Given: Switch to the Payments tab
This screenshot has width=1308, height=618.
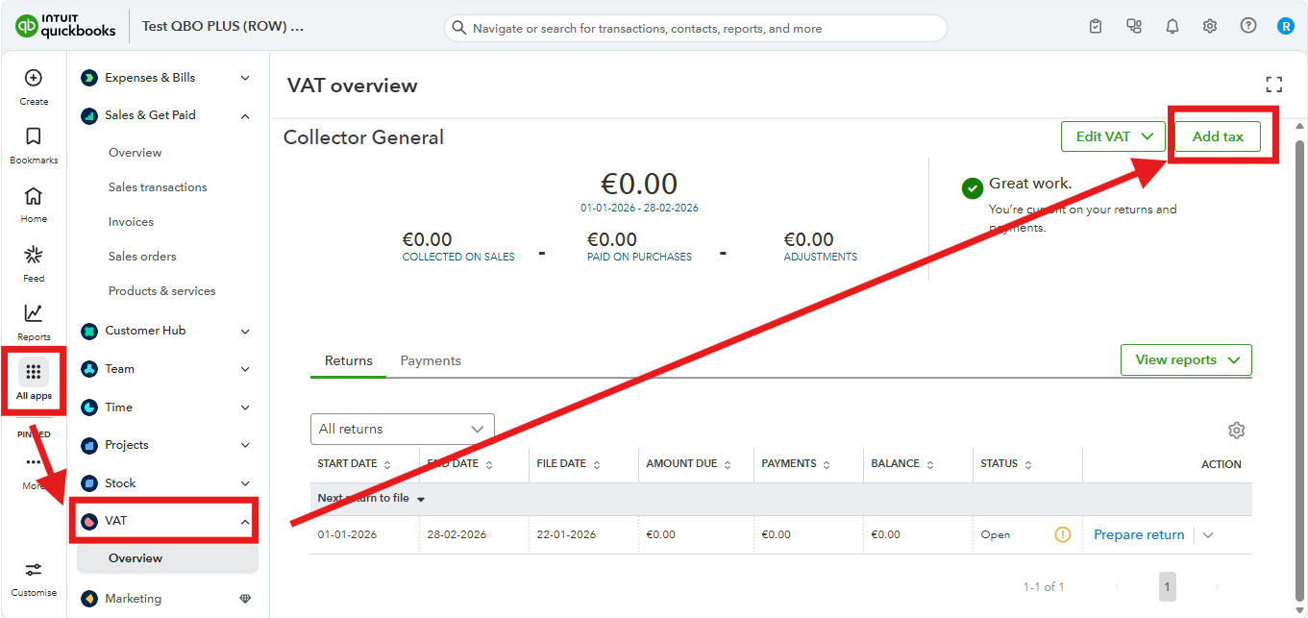Looking at the screenshot, I should pyautogui.click(x=431, y=360).
